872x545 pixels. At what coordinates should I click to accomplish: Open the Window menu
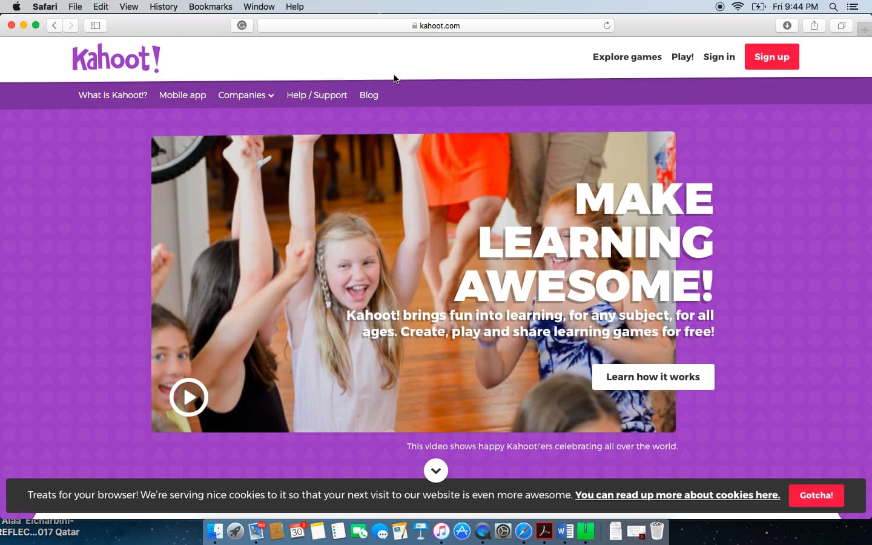tap(259, 7)
